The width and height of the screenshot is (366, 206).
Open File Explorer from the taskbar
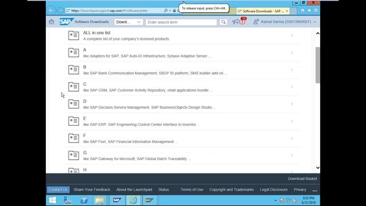pyautogui.click(x=100, y=200)
